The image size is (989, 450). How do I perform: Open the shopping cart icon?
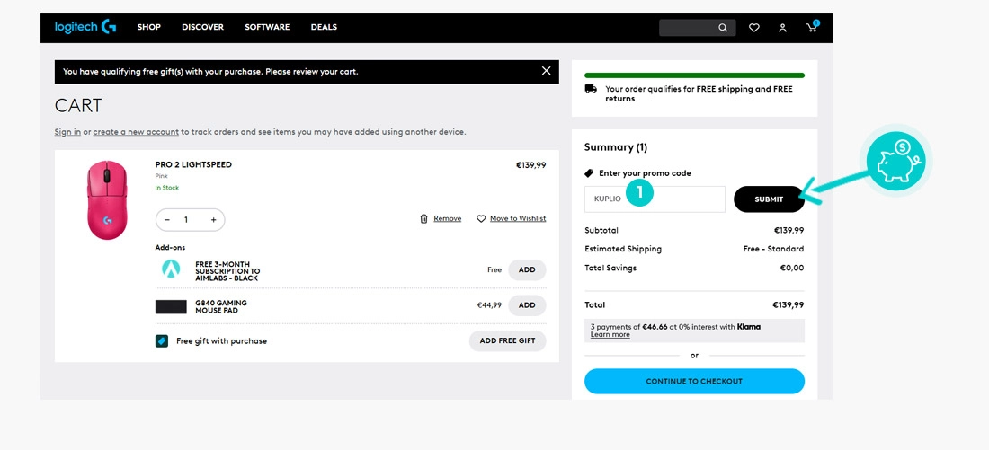813,27
